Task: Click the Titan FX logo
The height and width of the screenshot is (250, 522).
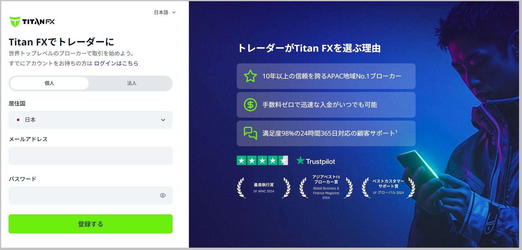Action: (x=32, y=22)
